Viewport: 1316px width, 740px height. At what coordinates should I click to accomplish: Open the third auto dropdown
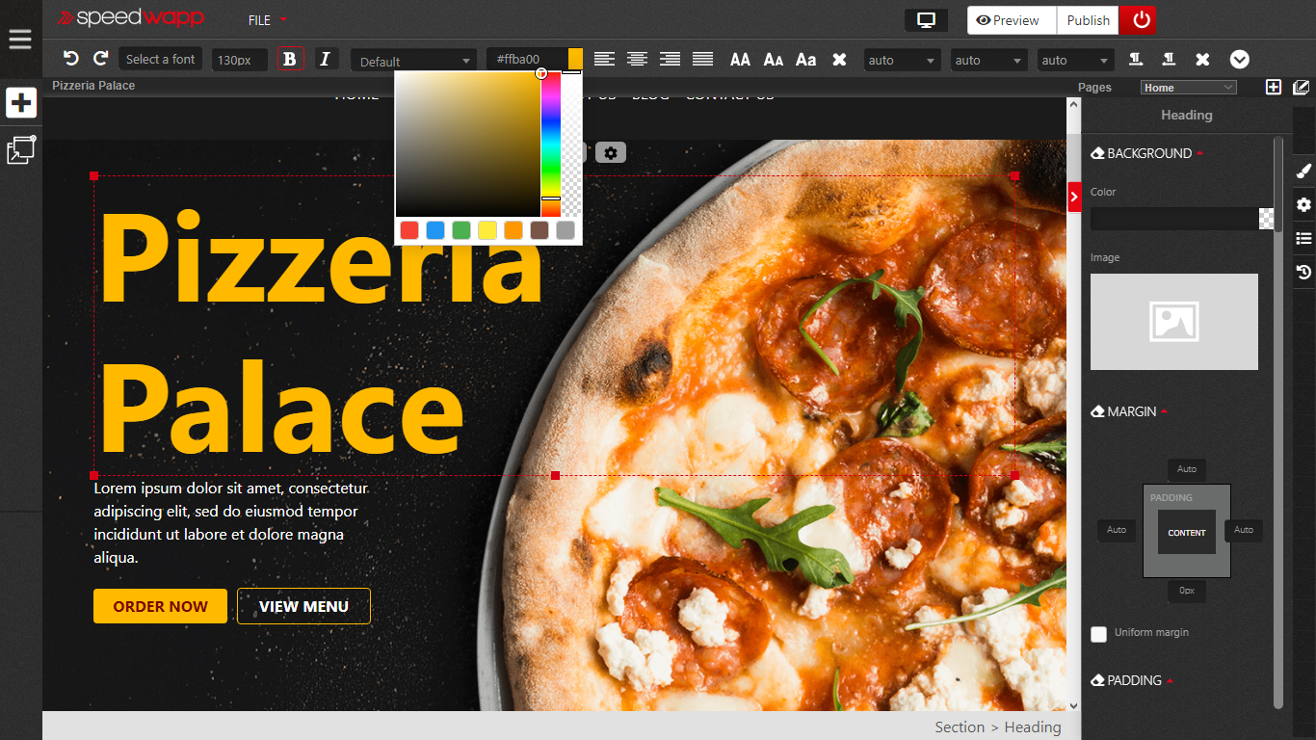click(x=1075, y=60)
